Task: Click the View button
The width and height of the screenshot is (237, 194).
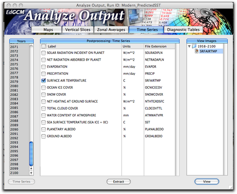Action: pyautogui.click(x=207, y=182)
